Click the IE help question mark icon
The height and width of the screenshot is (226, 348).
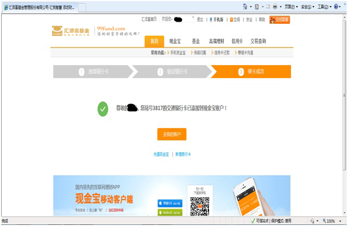click(336, 7)
